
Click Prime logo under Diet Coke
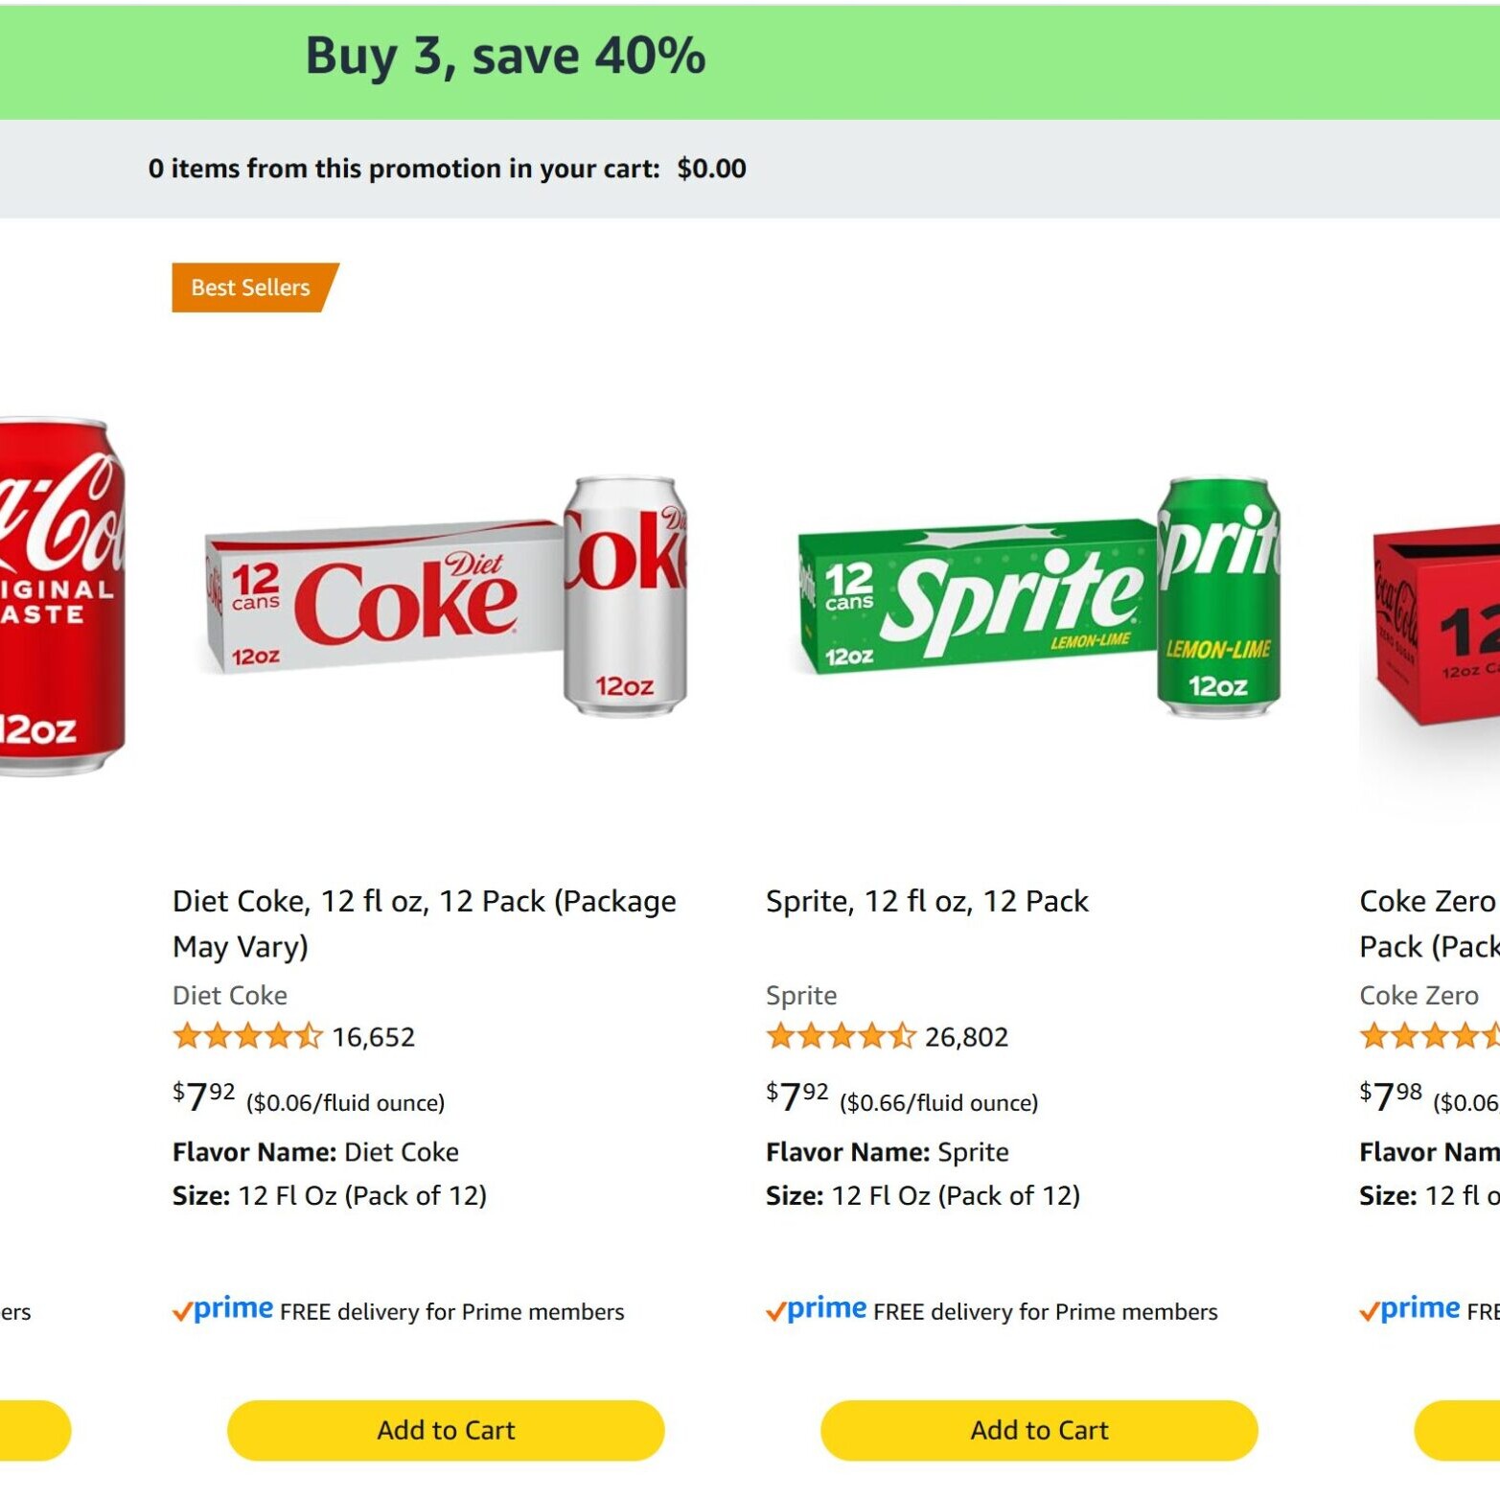[x=223, y=1309]
